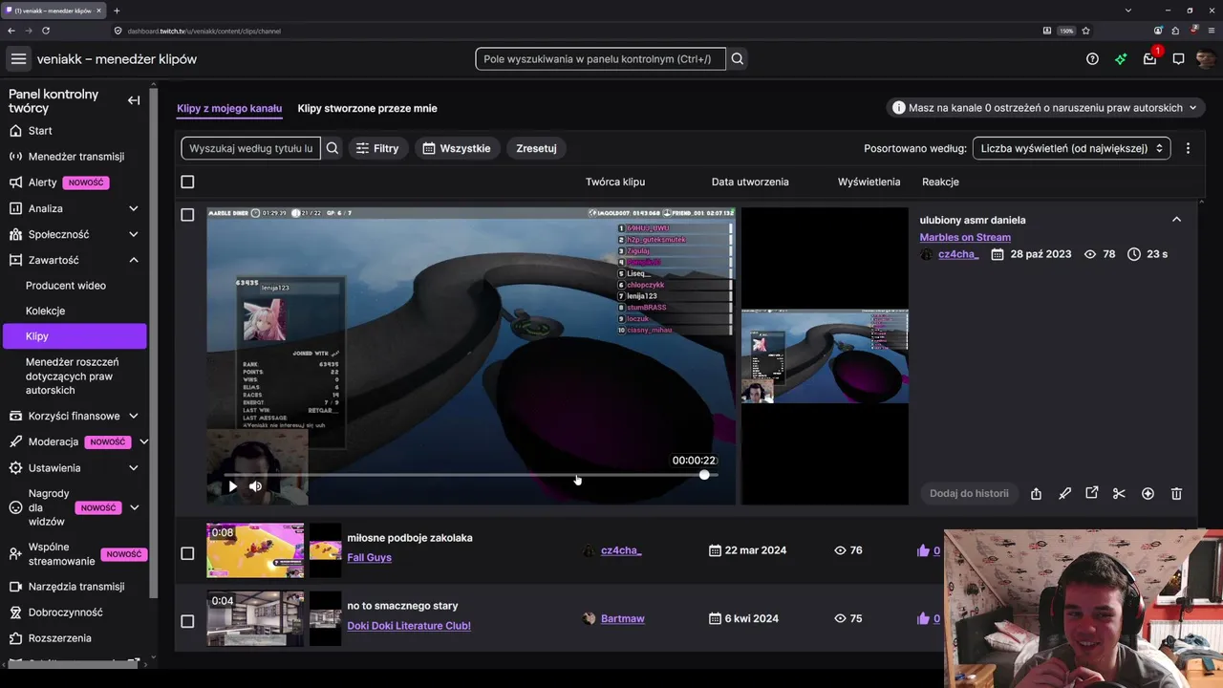Click the Zresetuj reset button
This screenshot has width=1223, height=688.
[x=536, y=148]
